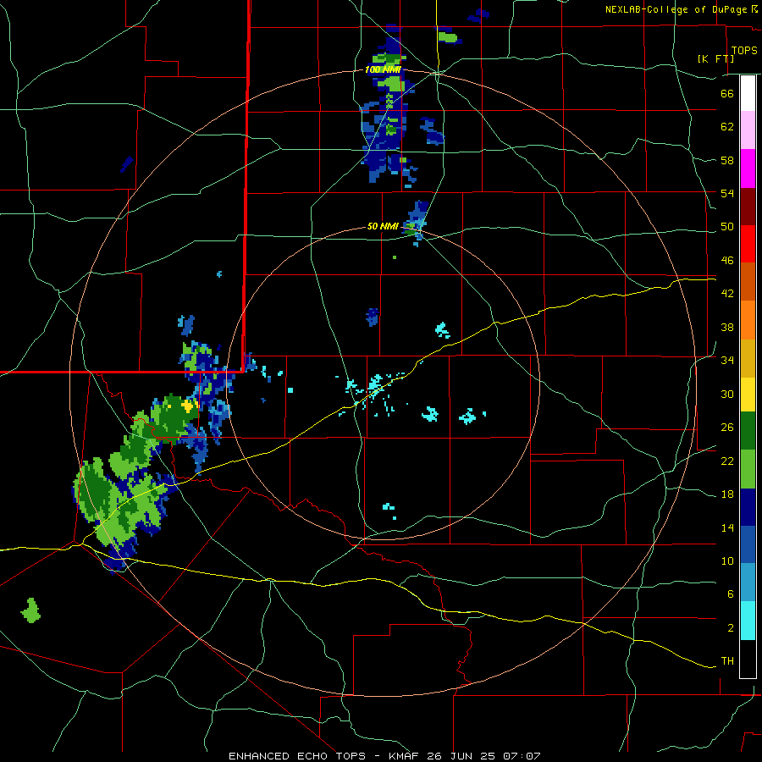Click the 'TOPS' legend heading
The image size is (762, 762).
[744, 51]
